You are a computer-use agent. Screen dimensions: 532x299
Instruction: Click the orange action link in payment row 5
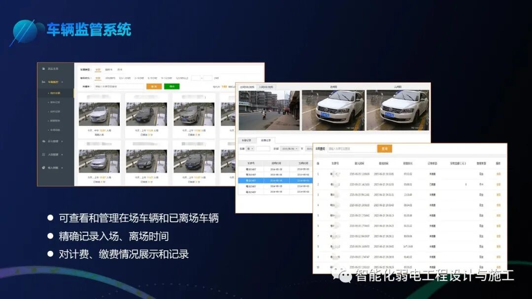point(499,215)
